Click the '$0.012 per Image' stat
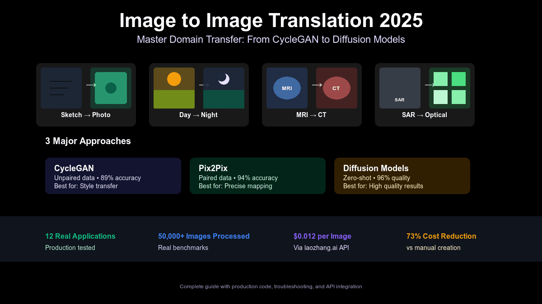Screen dimensions: 542x304 322,236
